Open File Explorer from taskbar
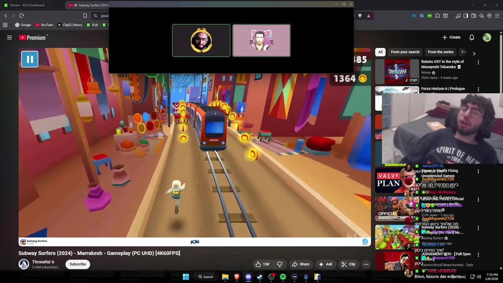This screenshot has width=503, height=283. coord(225,277)
